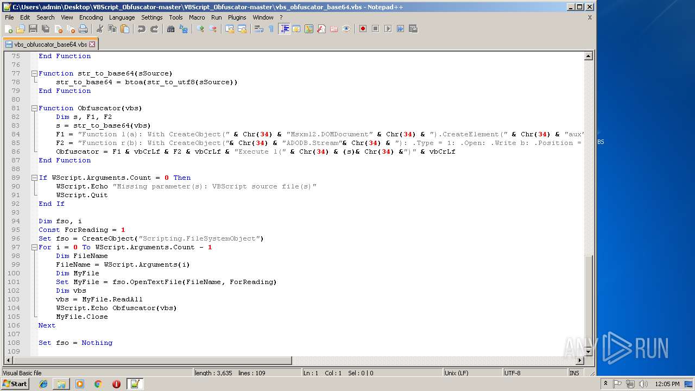
Task: Launch Internet Explorer from the taskbar
Action: 43,384
